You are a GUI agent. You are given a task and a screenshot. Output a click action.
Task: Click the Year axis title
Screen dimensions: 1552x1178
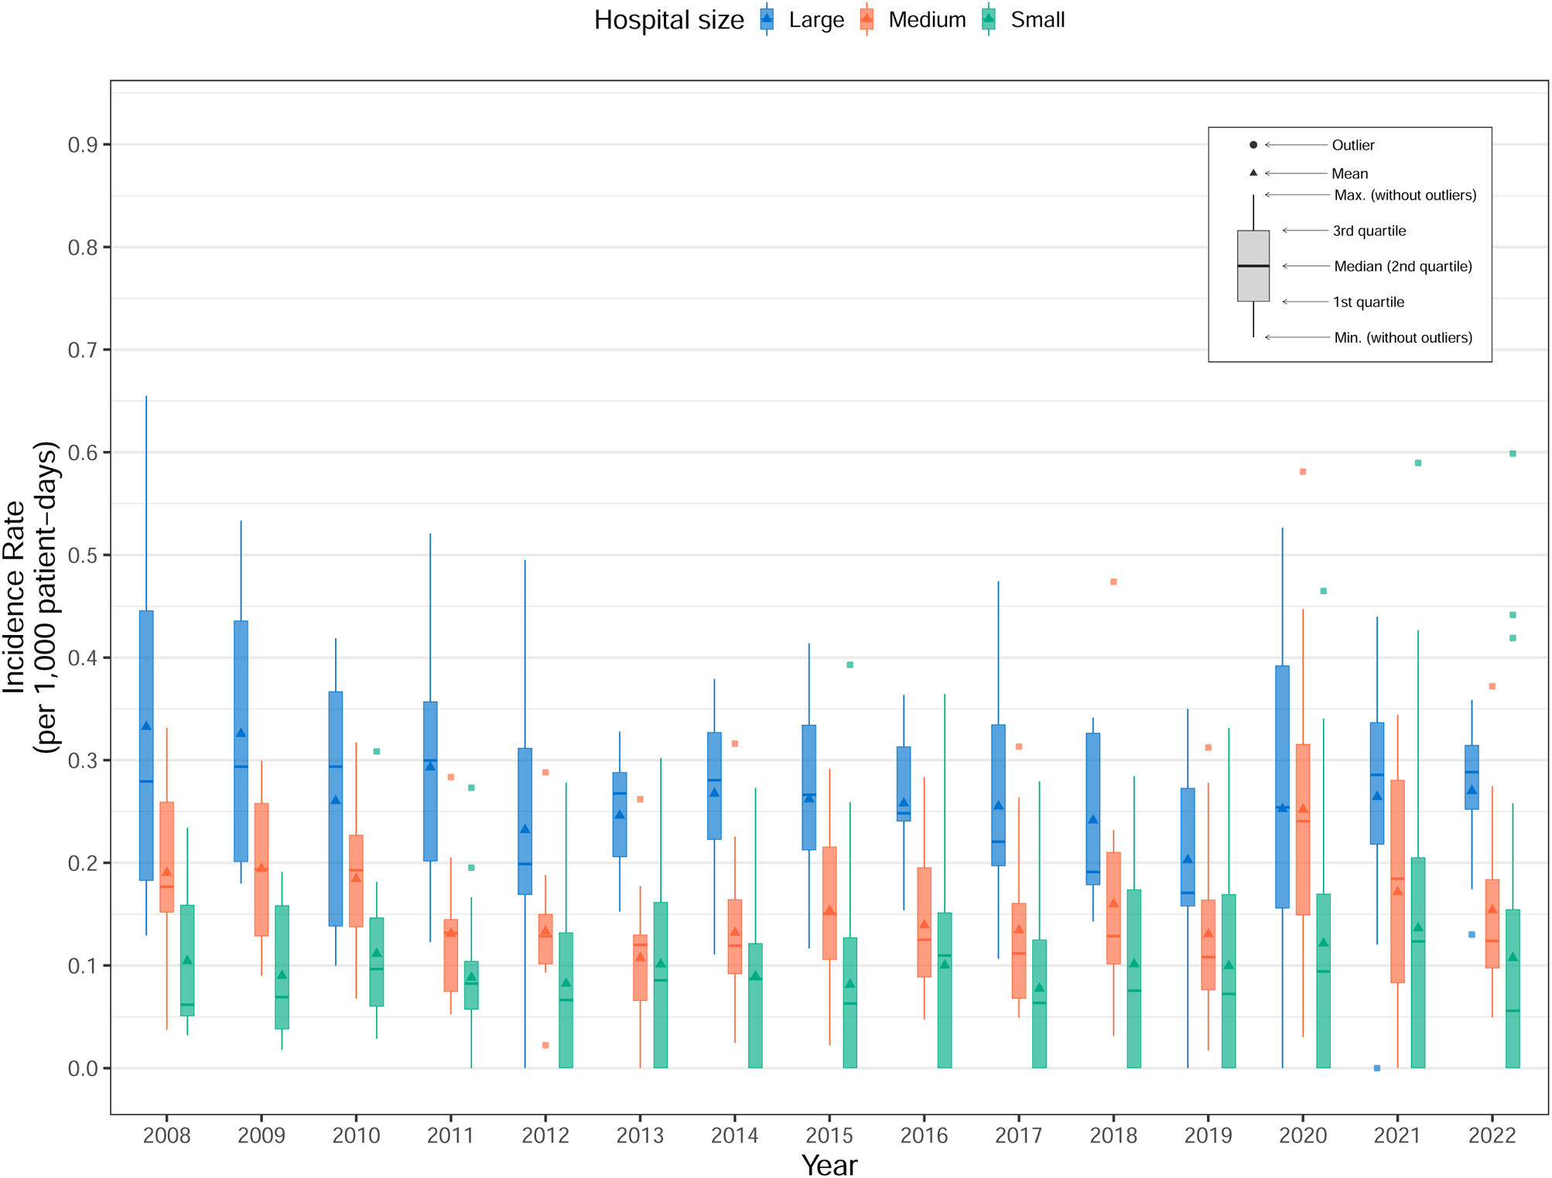point(829,1165)
